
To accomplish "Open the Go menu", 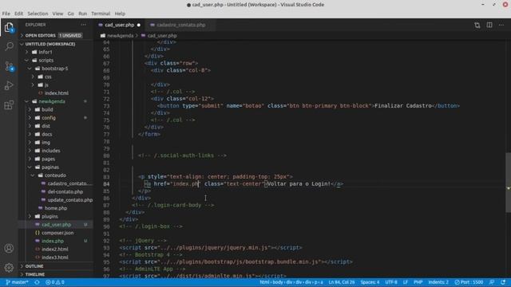I will pyautogui.click(x=71, y=14).
